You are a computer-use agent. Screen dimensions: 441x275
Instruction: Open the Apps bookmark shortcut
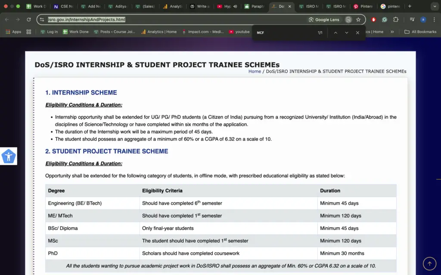[x=13, y=32]
